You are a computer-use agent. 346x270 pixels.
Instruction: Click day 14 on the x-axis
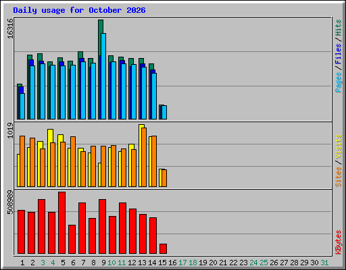[152, 263]
